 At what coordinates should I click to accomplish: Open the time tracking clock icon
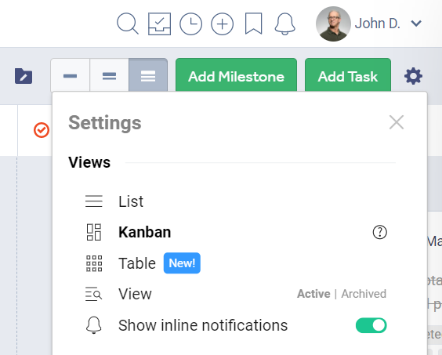[191, 24]
